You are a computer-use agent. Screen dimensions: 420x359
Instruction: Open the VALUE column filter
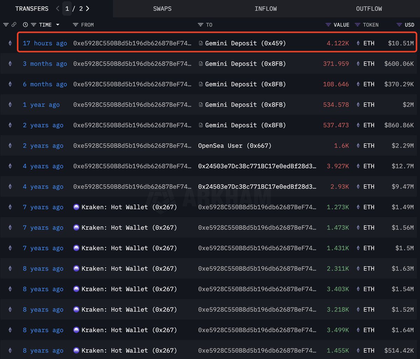coord(328,25)
